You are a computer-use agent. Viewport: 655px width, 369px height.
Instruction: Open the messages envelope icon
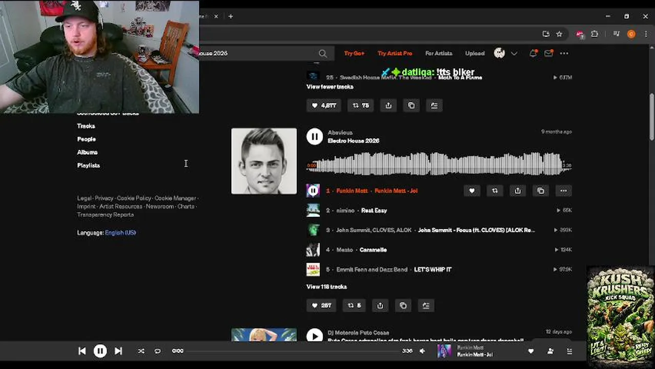(x=548, y=53)
